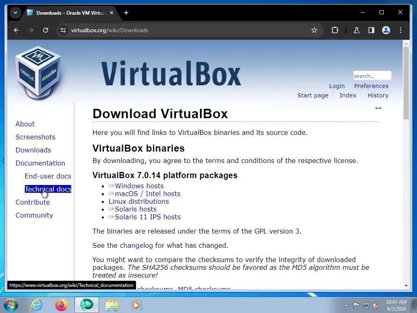Click the page scrollbar thumb
This screenshot has height=313, width=417.
coord(406,83)
